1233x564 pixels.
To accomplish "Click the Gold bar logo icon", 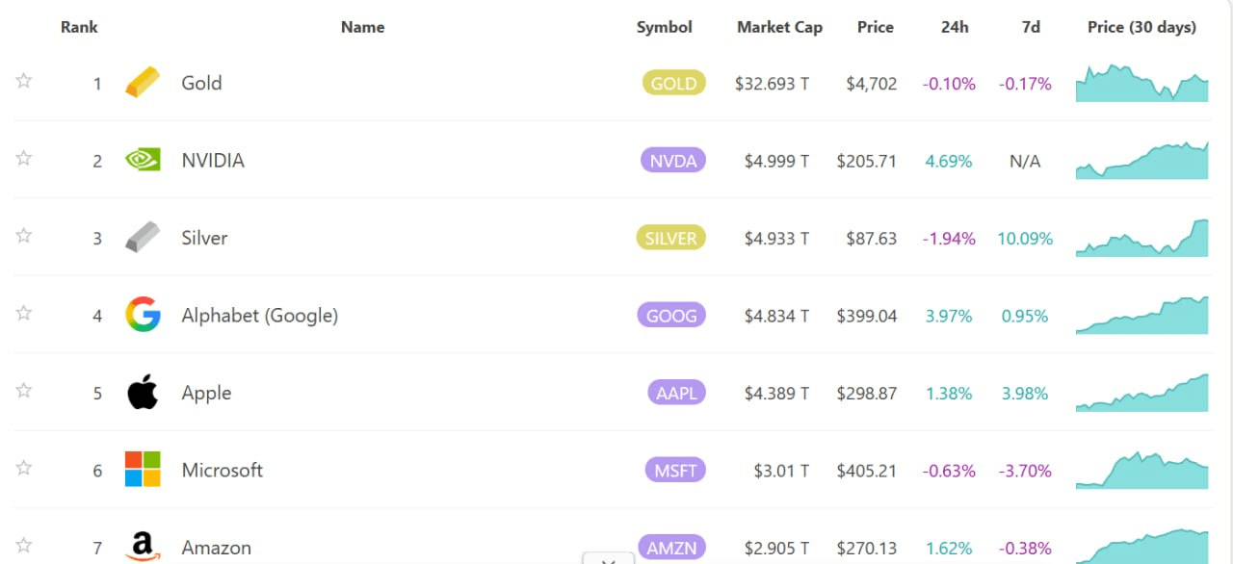I will pos(143,83).
